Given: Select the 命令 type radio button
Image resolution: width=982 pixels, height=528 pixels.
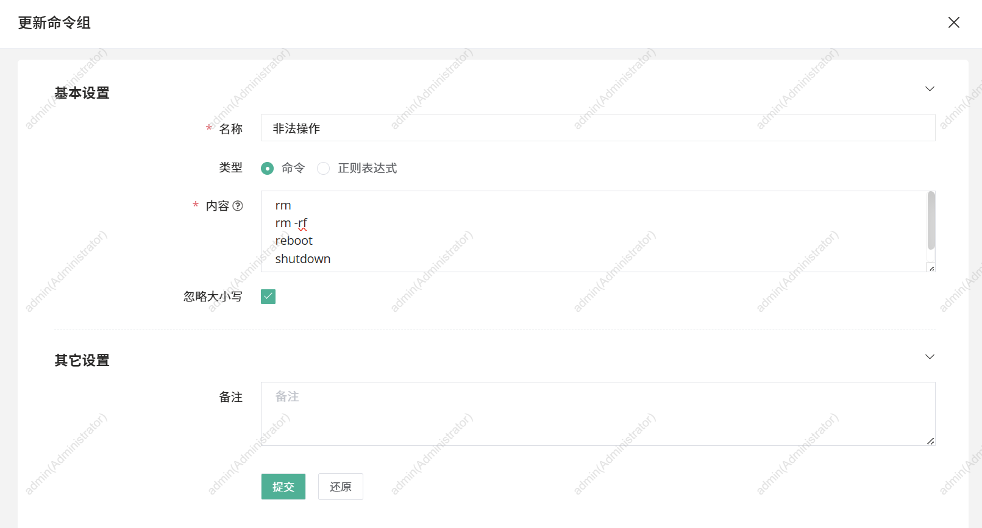Looking at the screenshot, I should pos(267,168).
